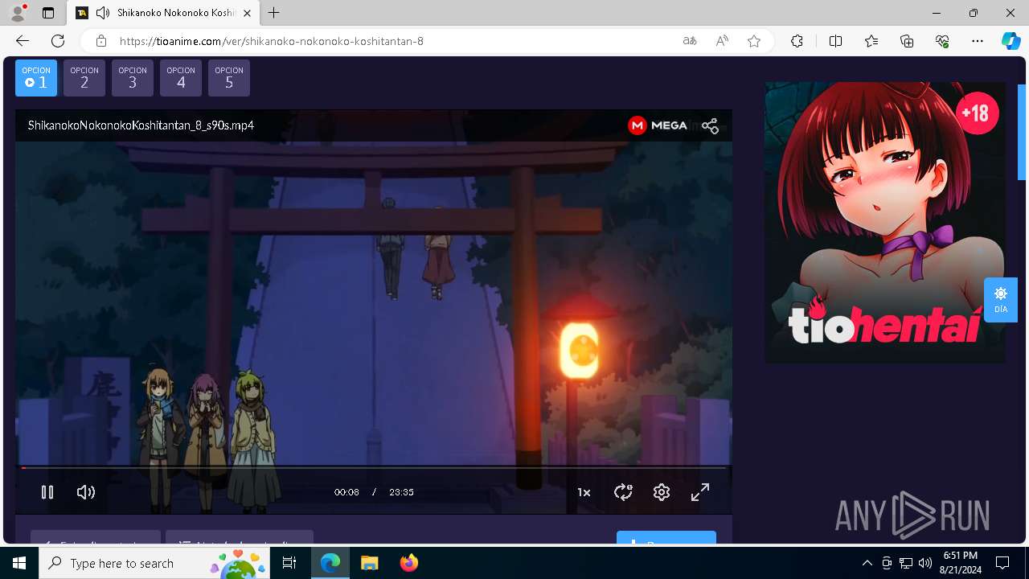
Task: Open the Tab actions menu
Action: point(48,13)
